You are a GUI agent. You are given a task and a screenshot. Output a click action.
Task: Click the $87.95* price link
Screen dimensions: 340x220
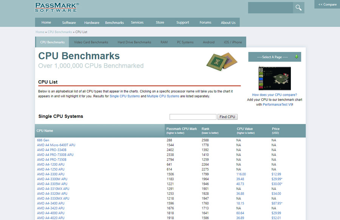point(277,203)
